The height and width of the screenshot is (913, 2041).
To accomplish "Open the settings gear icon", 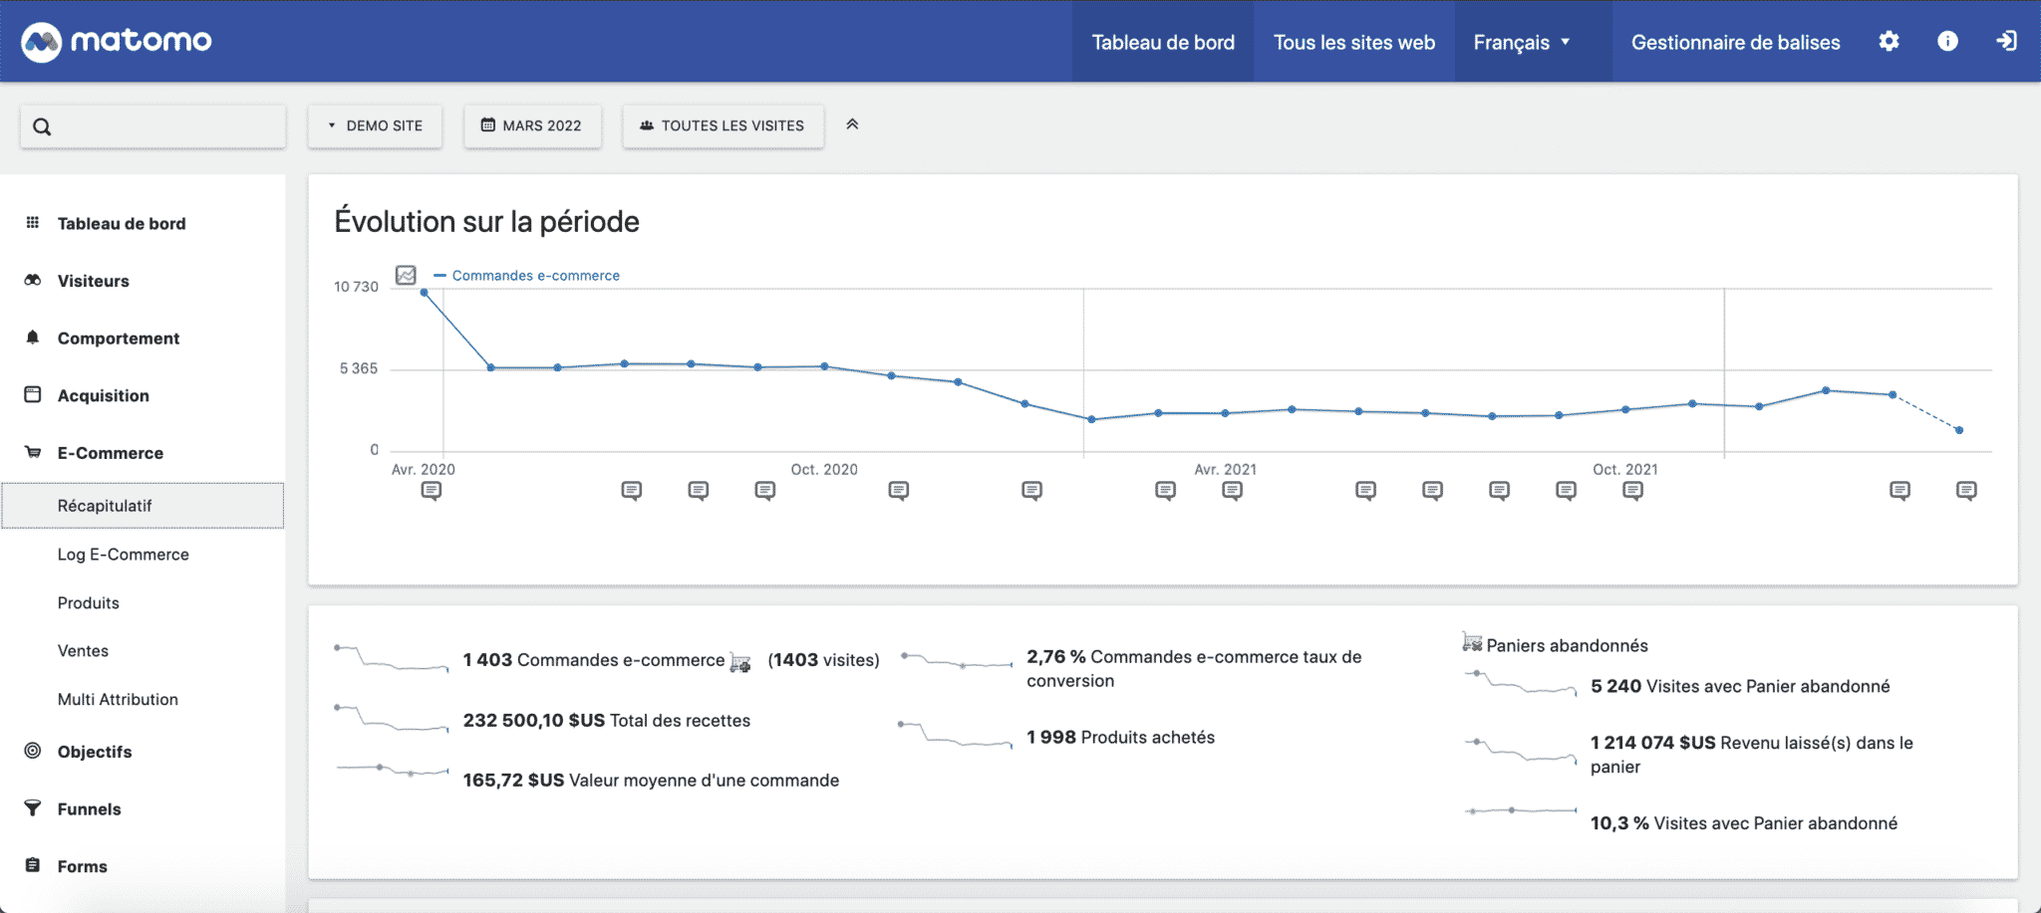I will 1889,42.
